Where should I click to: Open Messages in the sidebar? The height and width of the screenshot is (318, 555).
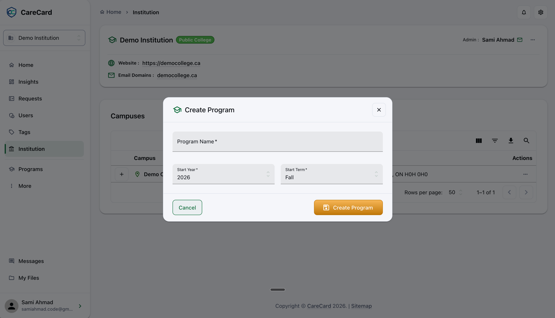[x=44, y=261]
